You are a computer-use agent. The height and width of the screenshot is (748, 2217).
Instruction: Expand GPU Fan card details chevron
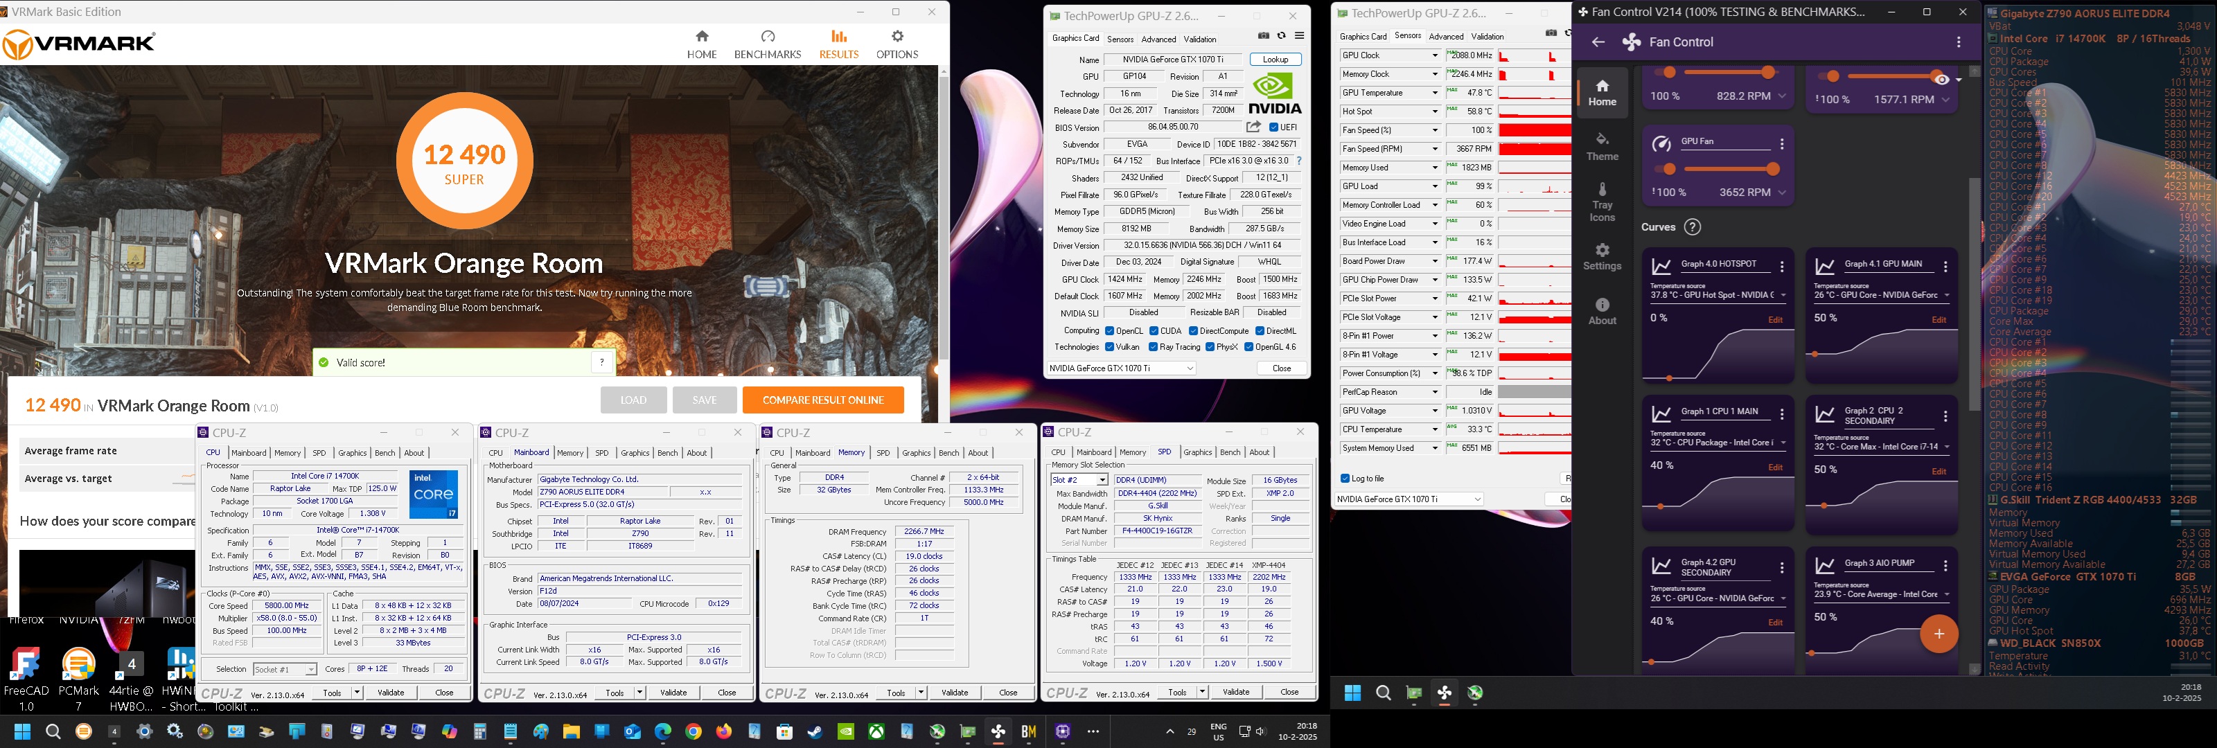click(1783, 193)
